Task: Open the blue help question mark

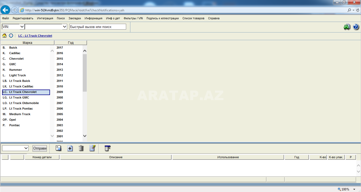Action: 356,27
